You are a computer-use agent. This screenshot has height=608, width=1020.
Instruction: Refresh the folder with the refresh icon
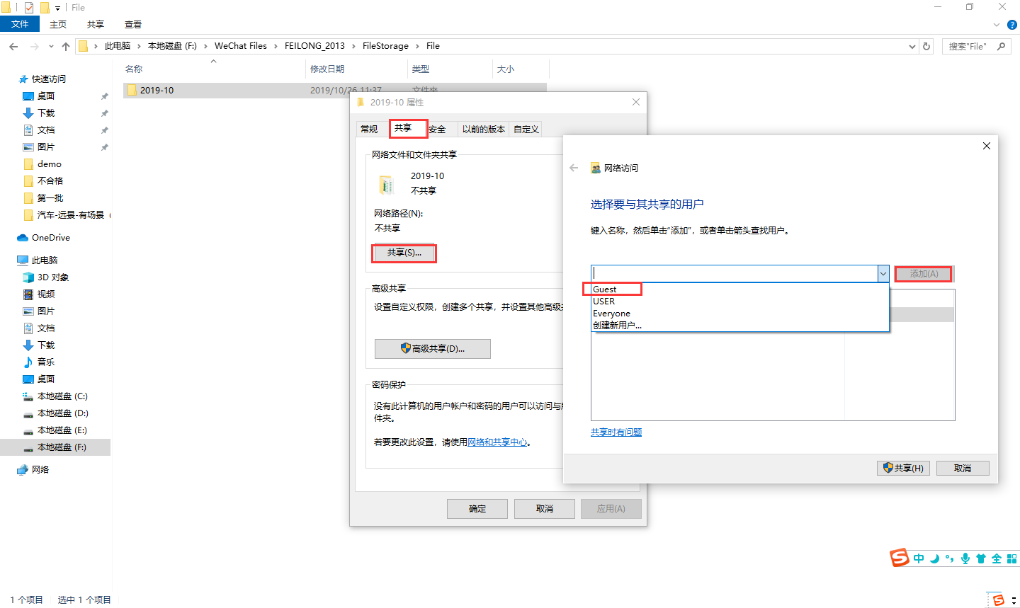point(926,45)
